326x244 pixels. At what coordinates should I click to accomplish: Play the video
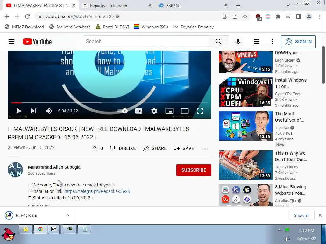pos(19,111)
